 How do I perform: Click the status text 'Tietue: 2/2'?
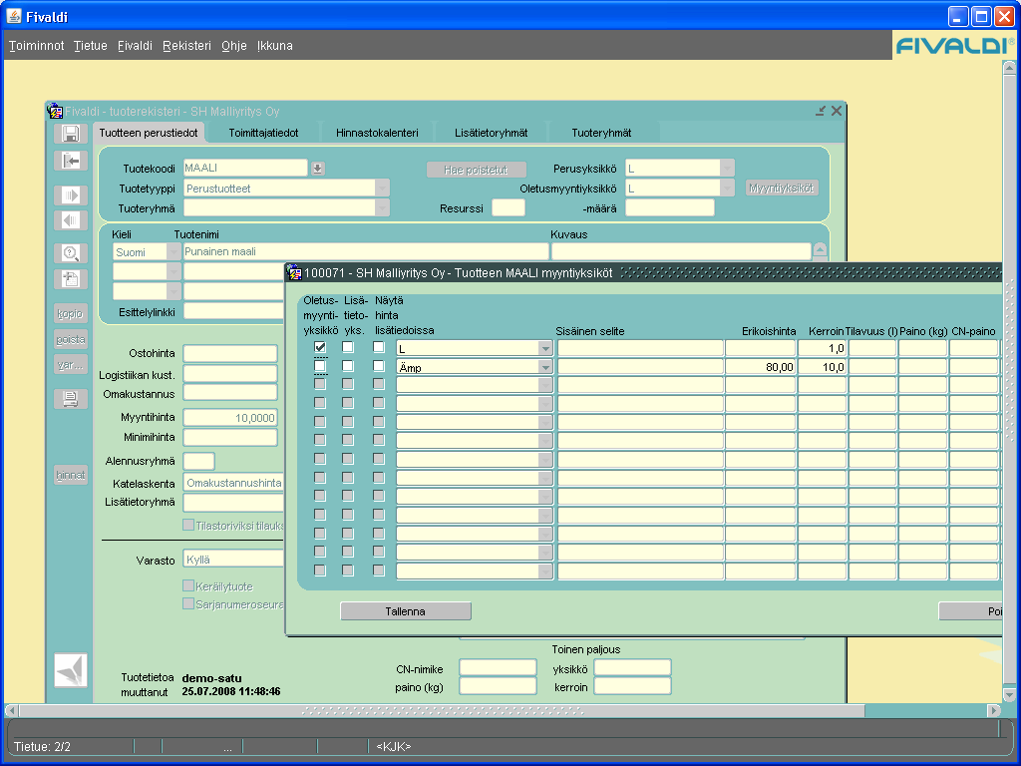(x=42, y=746)
